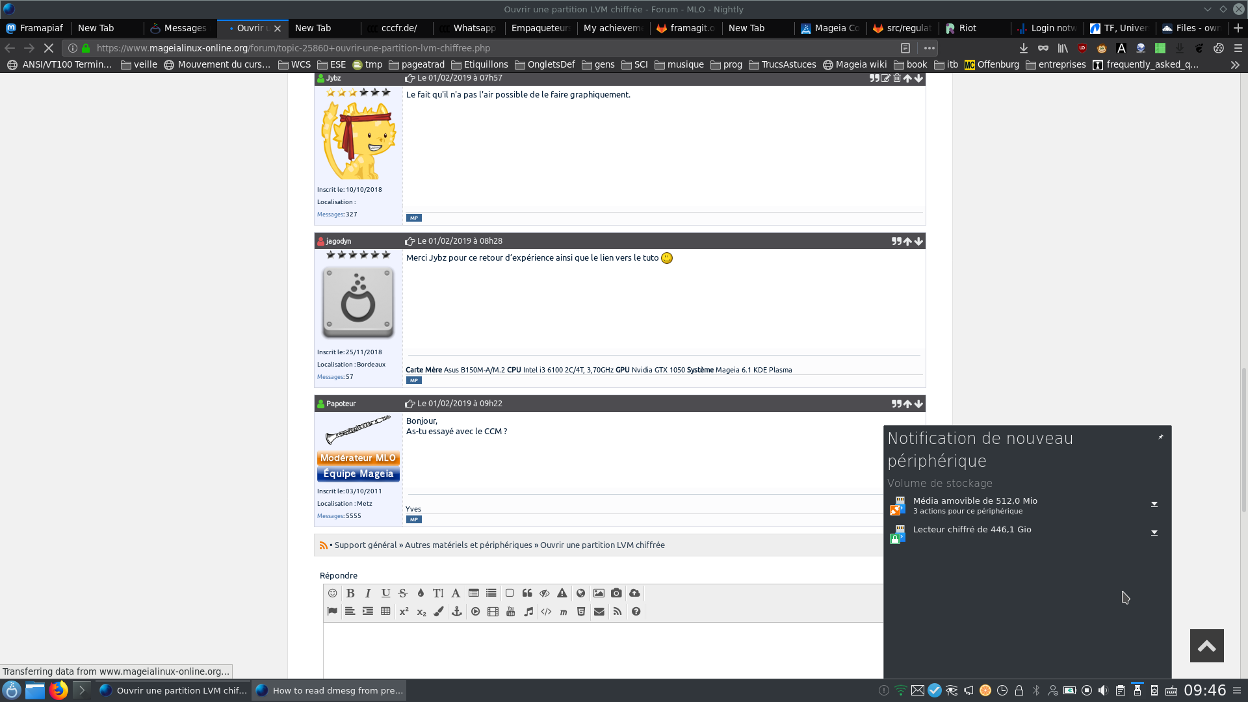Open the Support général breadcrumb link
This screenshot has height=702, width=1248.
pos(365,545)
